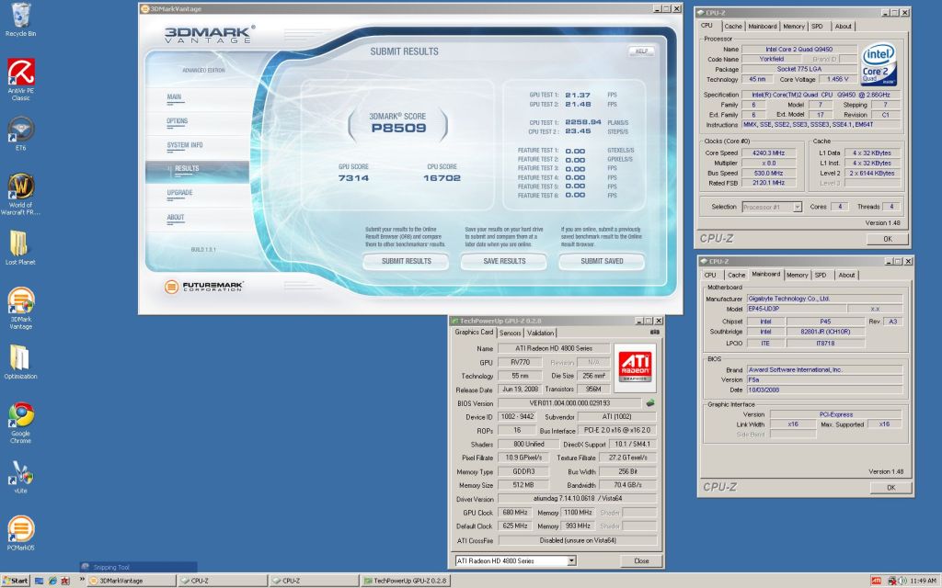Click the Futuremark Corporation logo
Image resolution: width=942 pixels, height=588 pixels.
click(204, 287)
